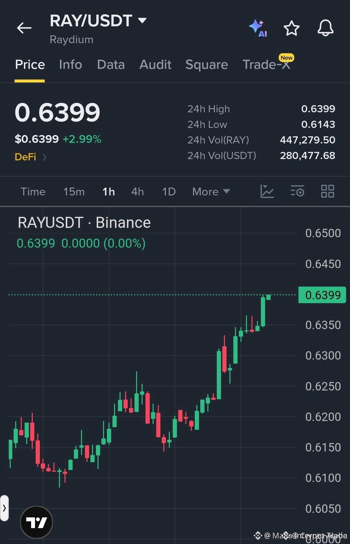Set a price alert with bell icon
Image resolution: width=350 pixels, height=544 pixels.
click(325, 28)
